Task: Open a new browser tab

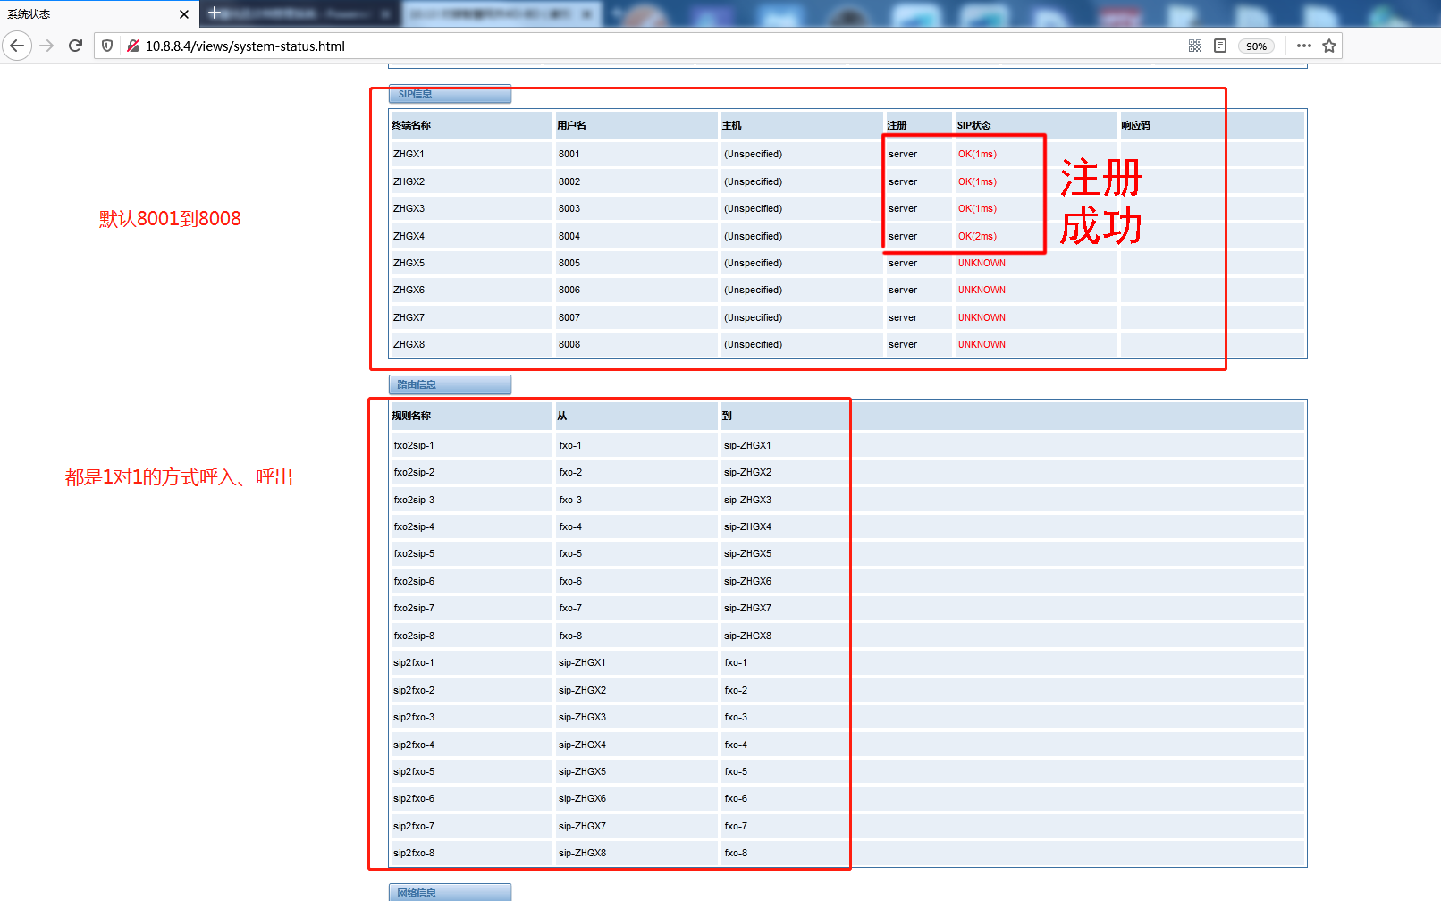Action: click(x=215, y=13)
